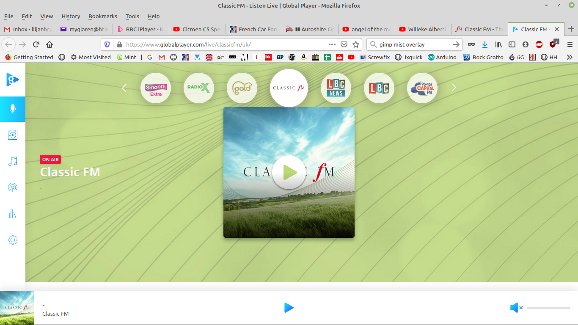578x325 pixels.
Task: Open the Downloads panel arrow
Action: click(x=485, y=44)
